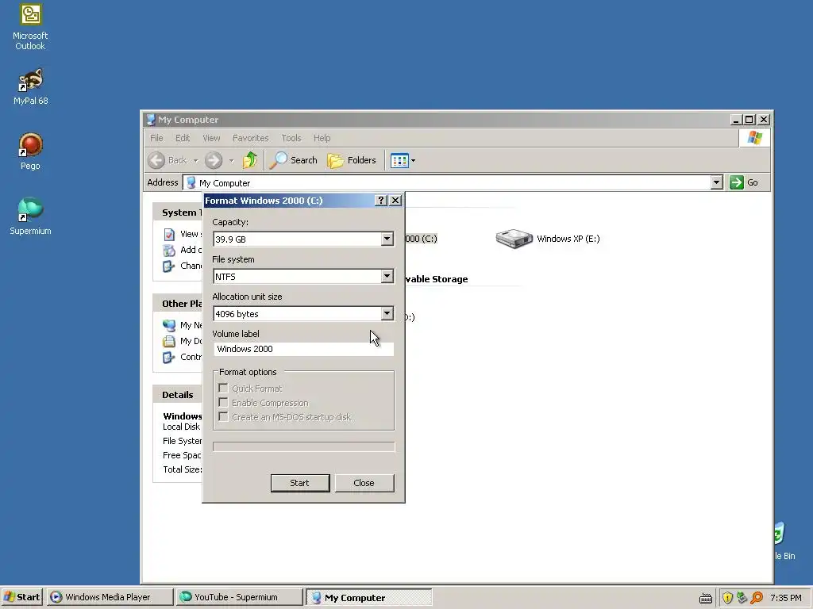Click the Windows flag logo in My Computer
Viewport: 813px width, 609px height.
[x=754, y=138]
